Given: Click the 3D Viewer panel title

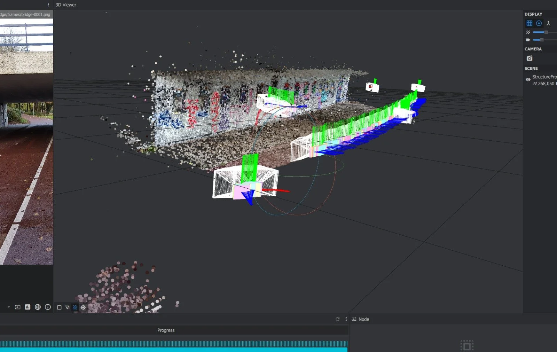Looking at the screenshot, I should pyautogui.click(x=66, y=5).
